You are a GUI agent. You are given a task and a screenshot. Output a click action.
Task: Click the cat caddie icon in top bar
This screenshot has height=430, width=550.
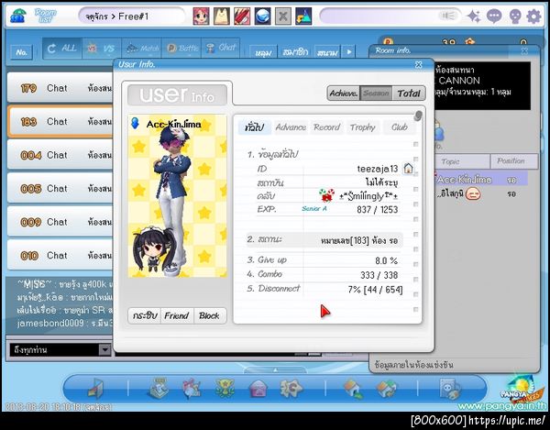(x=222, y=17)
